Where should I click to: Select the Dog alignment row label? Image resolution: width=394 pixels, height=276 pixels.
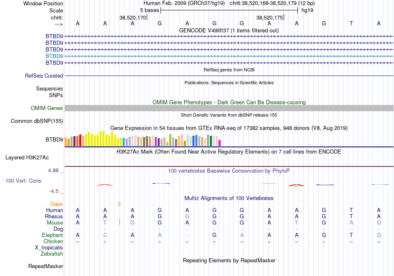58,229
